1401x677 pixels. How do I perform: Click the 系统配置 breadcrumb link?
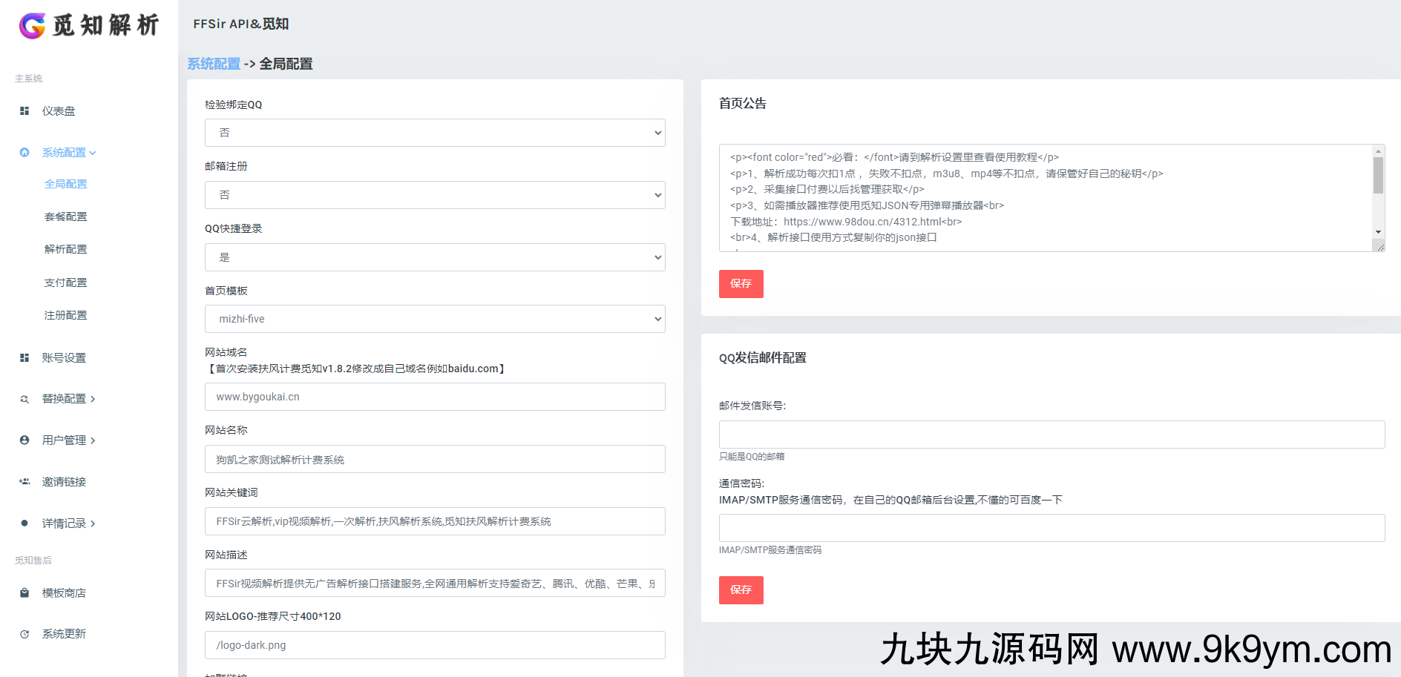click(x=214, y=64)
